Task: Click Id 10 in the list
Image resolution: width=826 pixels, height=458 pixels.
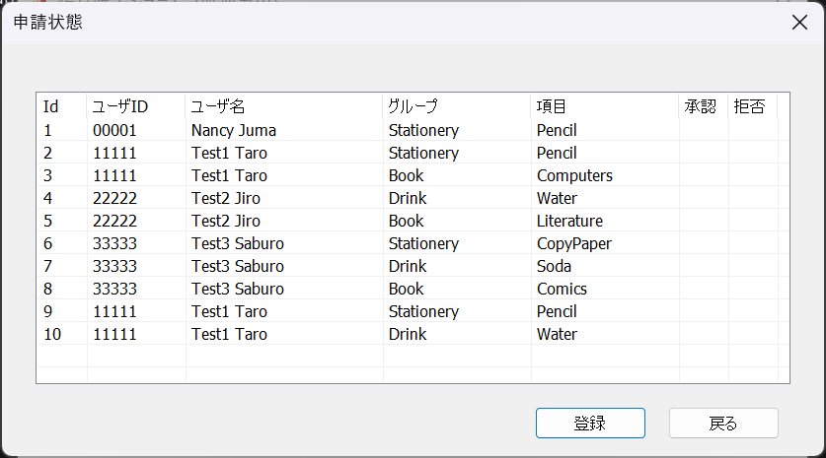Action: tap(52, 334)
